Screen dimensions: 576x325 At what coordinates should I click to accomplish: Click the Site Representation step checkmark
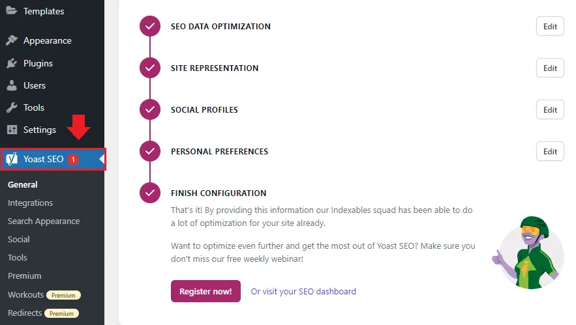(150, 68)
